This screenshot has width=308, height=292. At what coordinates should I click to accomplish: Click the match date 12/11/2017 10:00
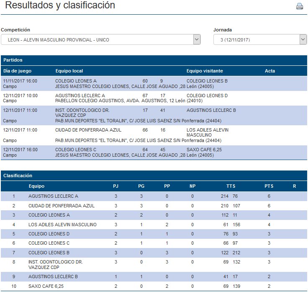[20, 96]
